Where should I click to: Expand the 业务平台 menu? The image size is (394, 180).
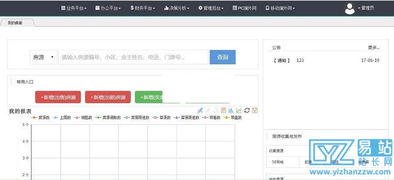click(x=73, y=8)
